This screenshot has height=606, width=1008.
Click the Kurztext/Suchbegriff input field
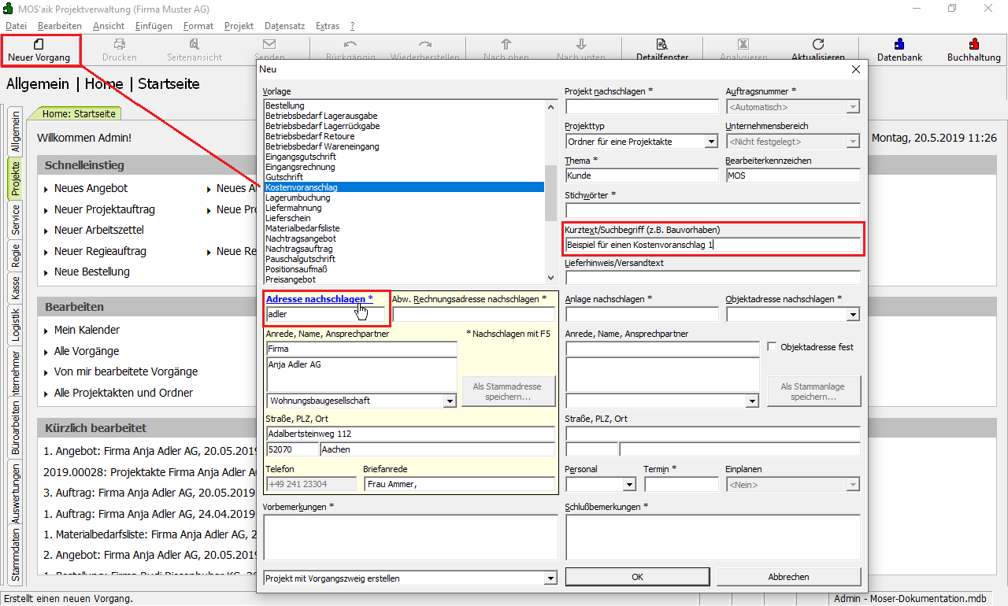tap(712, 245)
